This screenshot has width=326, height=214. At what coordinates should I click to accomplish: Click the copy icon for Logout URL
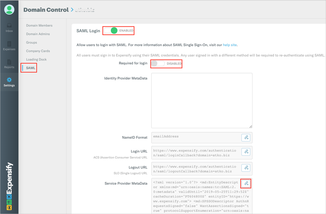246,168
